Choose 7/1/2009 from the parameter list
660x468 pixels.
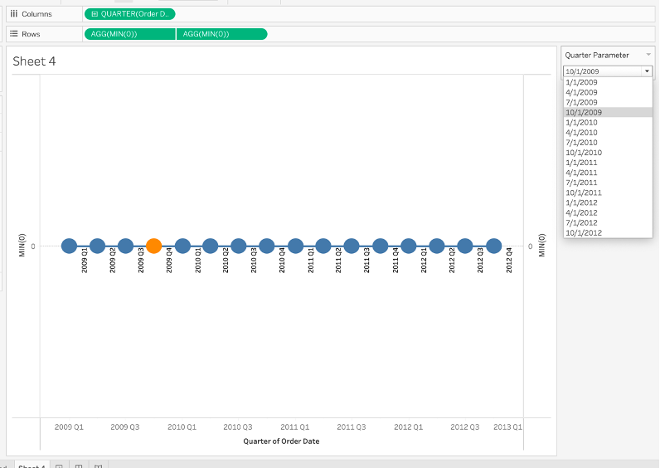click(x=608, y=102)
